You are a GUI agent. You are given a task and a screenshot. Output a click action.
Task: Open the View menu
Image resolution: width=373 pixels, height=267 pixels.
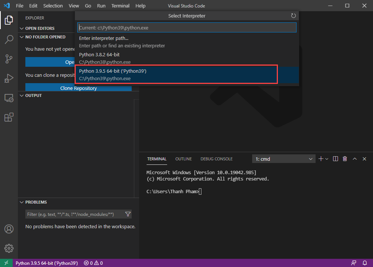74,6
